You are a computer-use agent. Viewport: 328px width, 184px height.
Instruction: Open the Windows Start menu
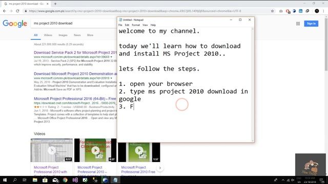(x=5, y=180)
